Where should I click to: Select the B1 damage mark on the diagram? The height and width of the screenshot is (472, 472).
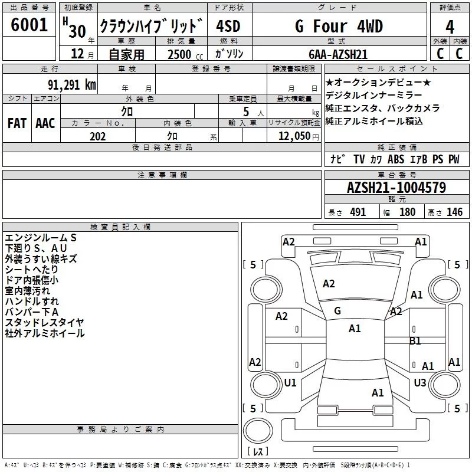(415, 340)
